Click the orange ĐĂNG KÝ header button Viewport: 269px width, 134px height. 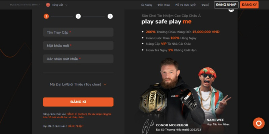(x=249, y=5)
